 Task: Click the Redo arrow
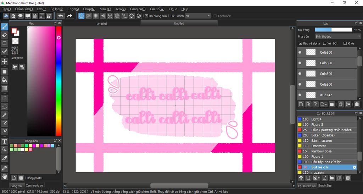pyautogui.click(x=69, y=16)
